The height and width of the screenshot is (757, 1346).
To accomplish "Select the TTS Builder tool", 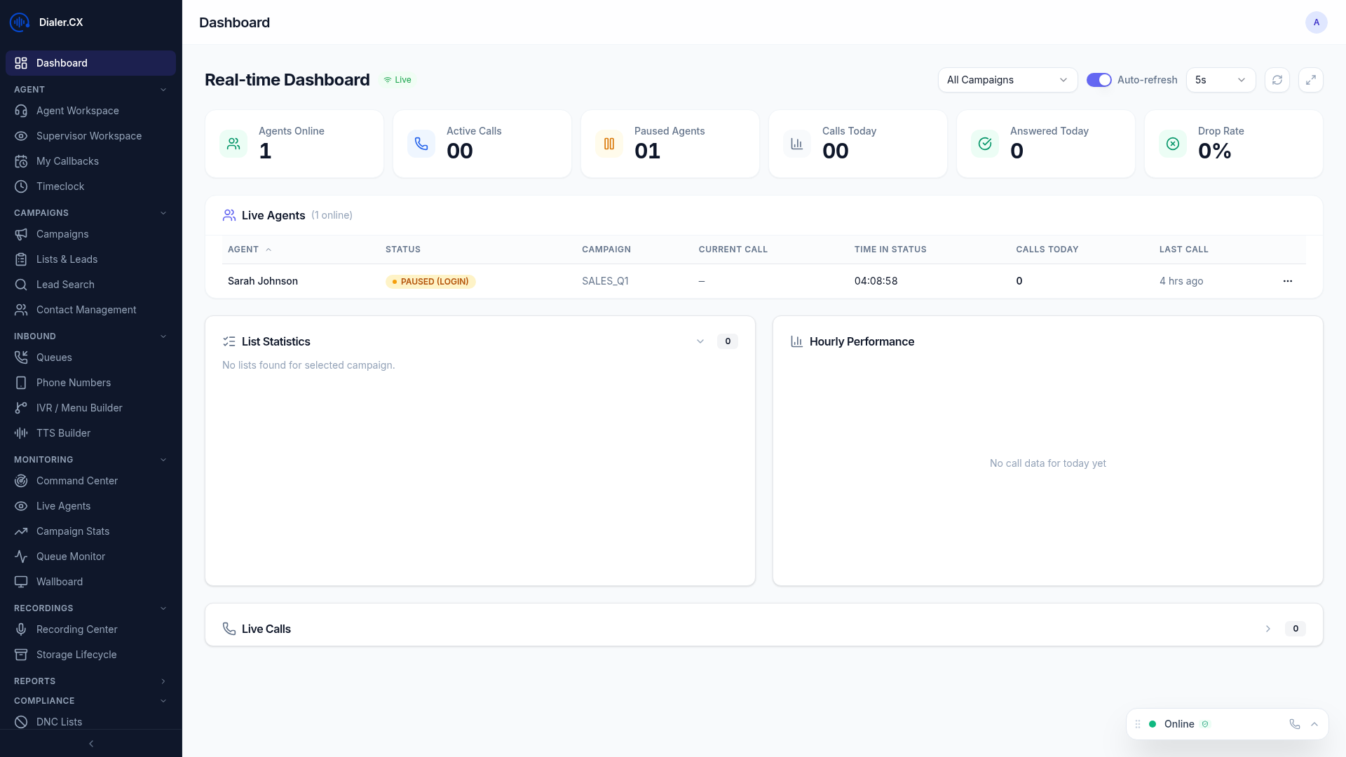I will (x=62, y=433).
